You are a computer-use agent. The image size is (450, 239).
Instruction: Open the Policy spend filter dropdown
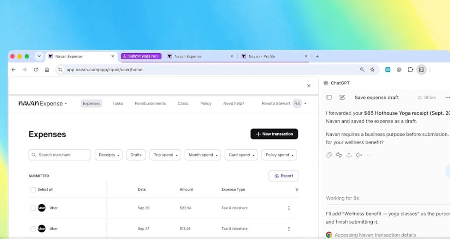279,155
